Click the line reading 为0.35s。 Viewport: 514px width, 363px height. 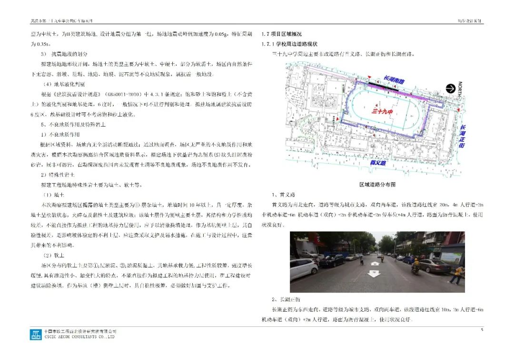[41, 44]
